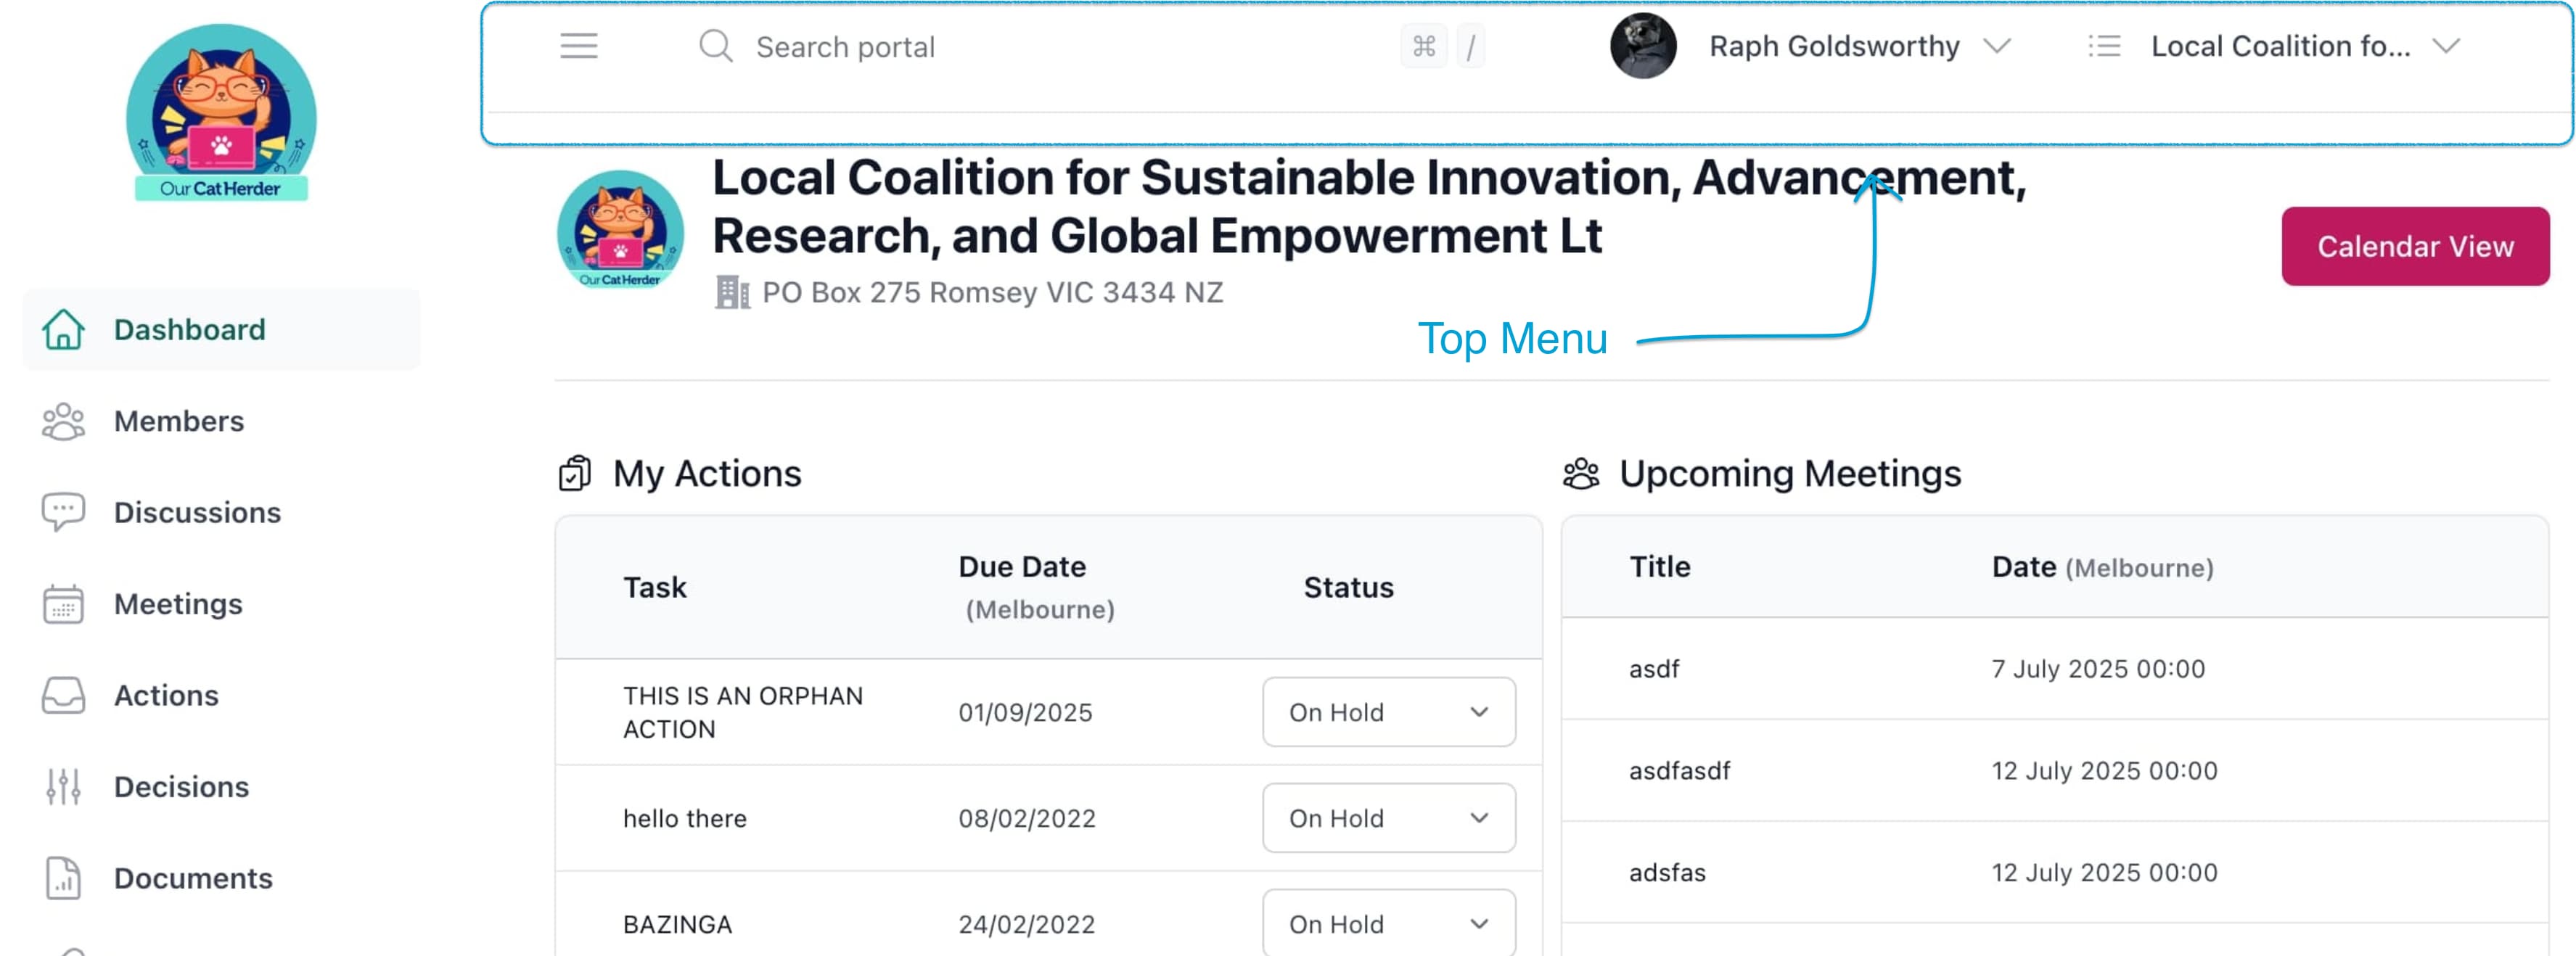Click the search magnifier icon
The image size is (2576, 956).
pos(715,46)
